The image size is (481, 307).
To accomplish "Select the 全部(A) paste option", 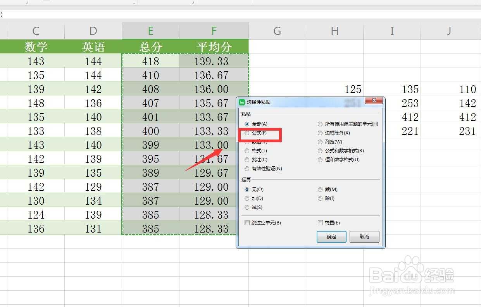I will coord(256,124).
